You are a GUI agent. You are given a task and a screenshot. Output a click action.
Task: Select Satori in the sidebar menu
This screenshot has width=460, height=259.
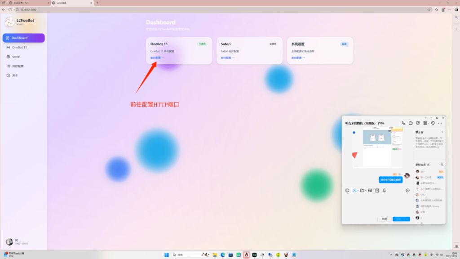pos(16,57)
